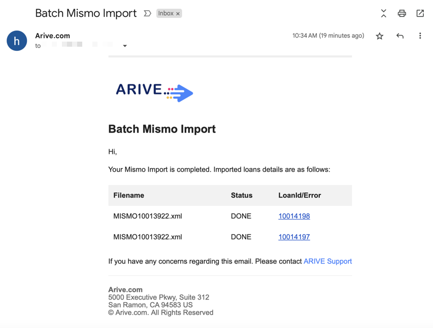This screenshot has height=328, width=433.
Task: Click the 10:34 AM timestamp
Action: [328, 36]
